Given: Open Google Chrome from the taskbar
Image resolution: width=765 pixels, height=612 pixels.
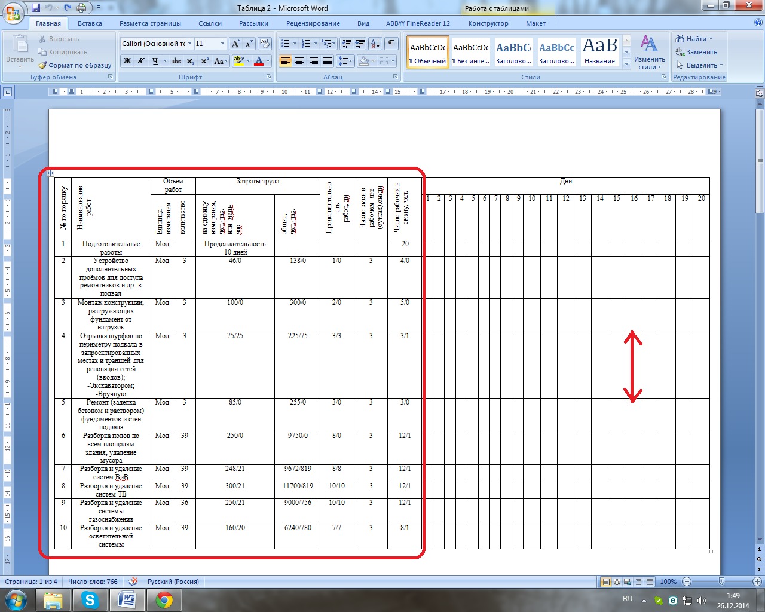Looking at the screenshot, I should point(164,600).
